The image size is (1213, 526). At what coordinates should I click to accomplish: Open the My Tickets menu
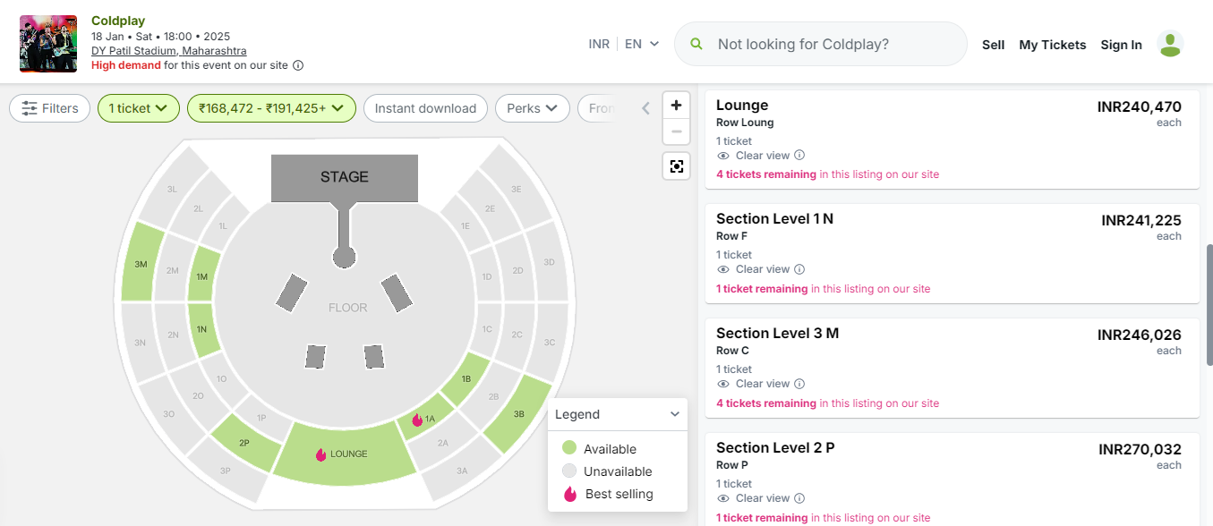point(1053,44)
